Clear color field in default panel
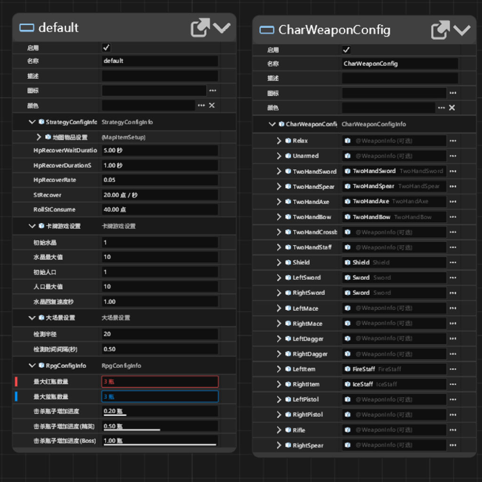This screenshot has width=482, height=482. click(212, 105)
